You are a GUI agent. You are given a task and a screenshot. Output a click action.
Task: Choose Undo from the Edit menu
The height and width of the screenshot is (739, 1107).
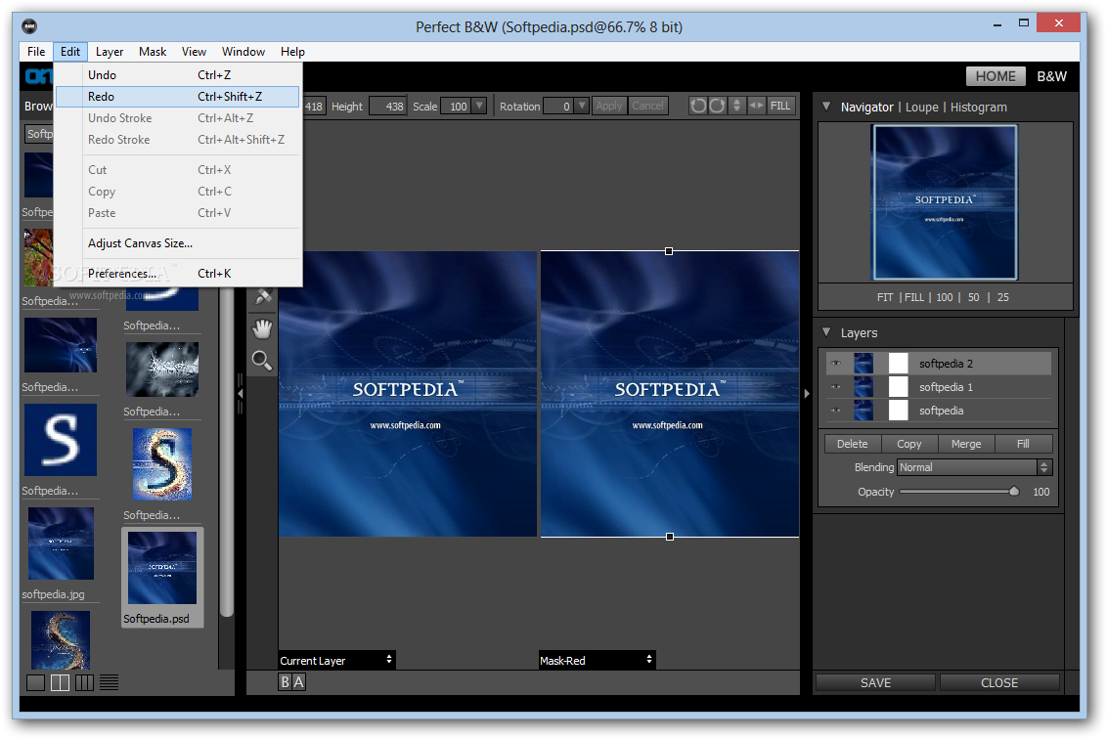click(178, 75)
